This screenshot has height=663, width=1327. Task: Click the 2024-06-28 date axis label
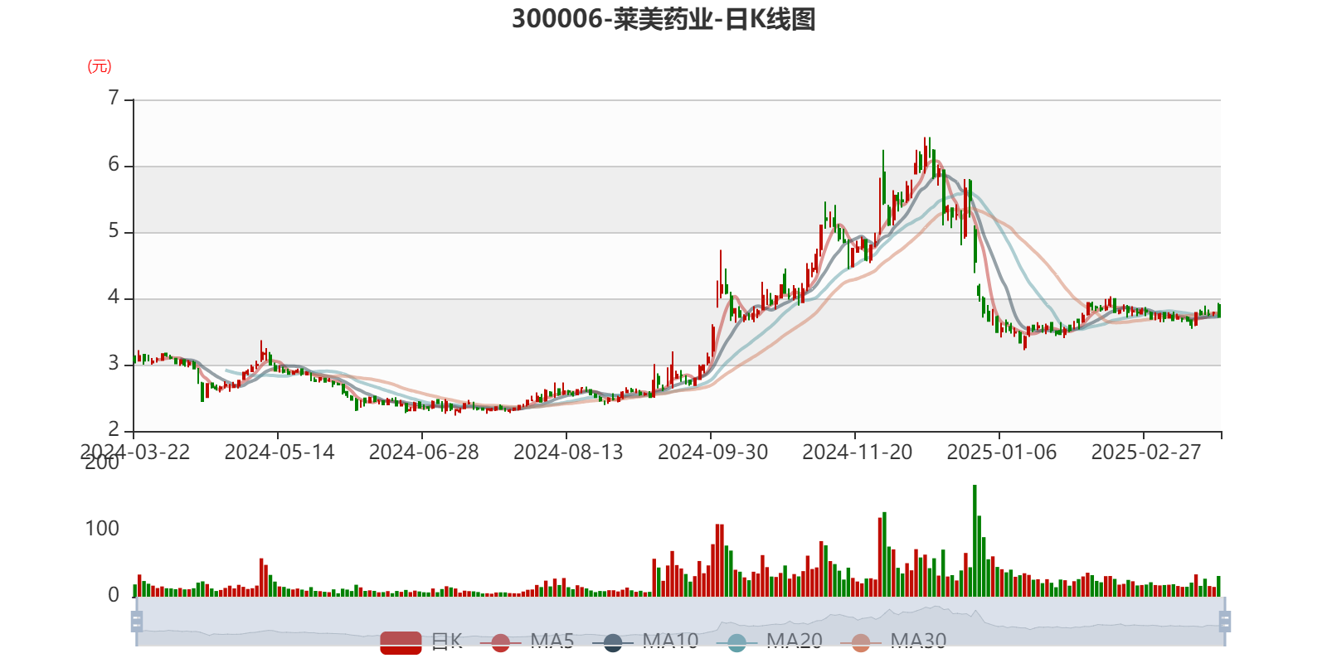pyautogui.click(x=424, y=452)
